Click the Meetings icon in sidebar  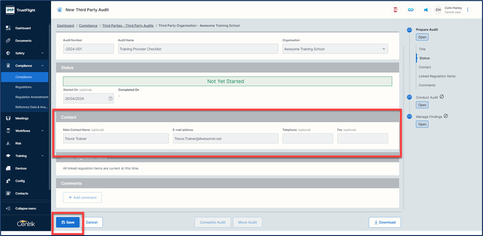point(8,118)
